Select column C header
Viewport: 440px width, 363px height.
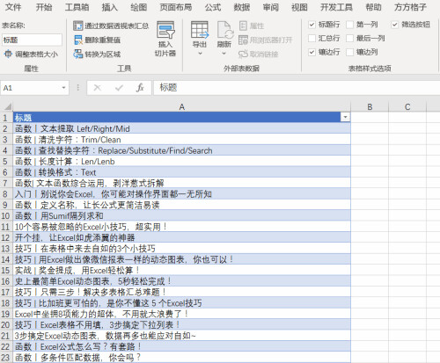[x=407, y=107]
